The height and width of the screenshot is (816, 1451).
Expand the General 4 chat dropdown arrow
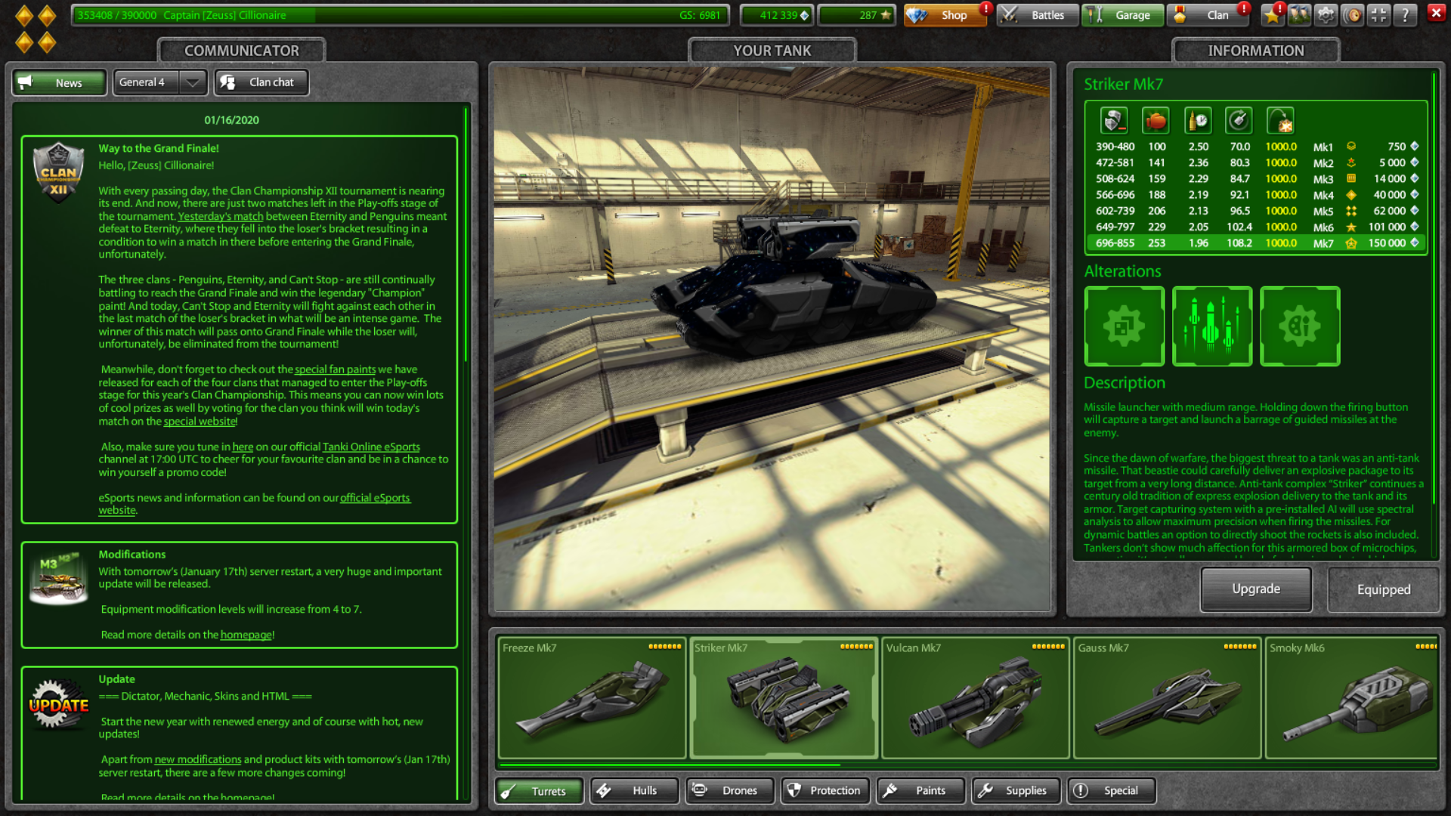click(193, 82)
